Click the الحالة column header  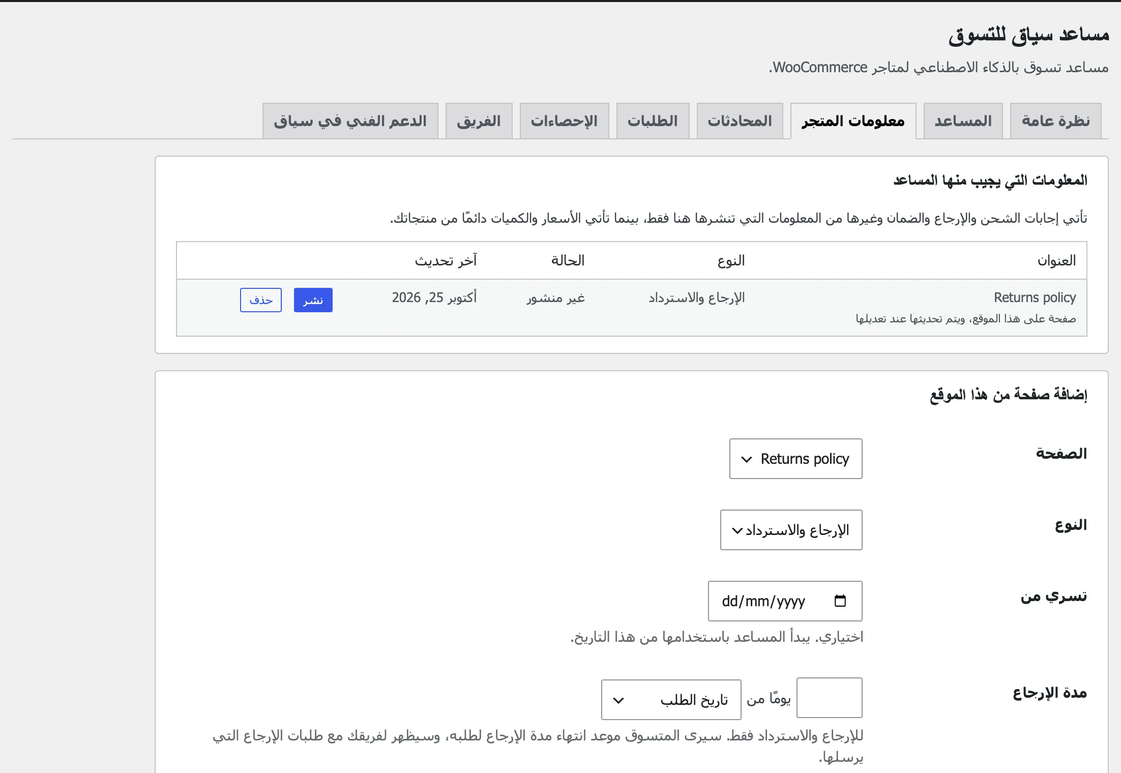coord(568,260)
